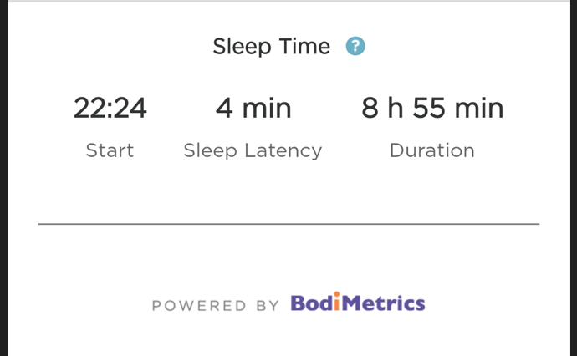
Task: Click the Start label
Action: 110,151
